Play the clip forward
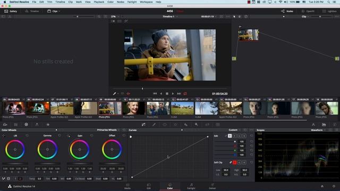Image resolution: width=340 pixels, height=191 pixels. (173, 93)
